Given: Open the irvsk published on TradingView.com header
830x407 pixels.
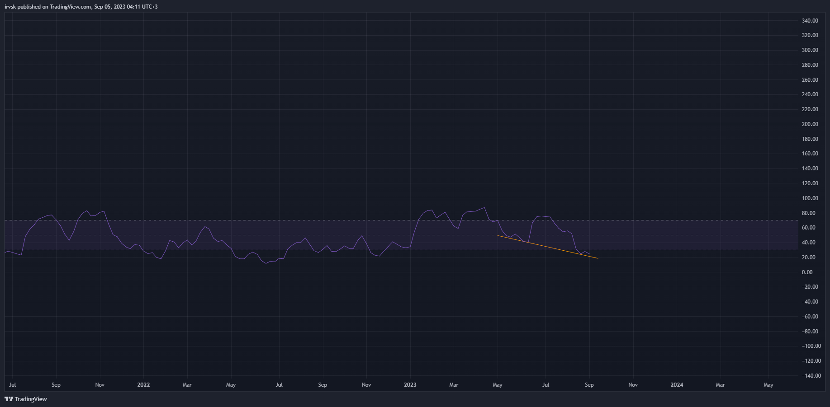Looking at the screenshot, I should click(x=81, y=7).
